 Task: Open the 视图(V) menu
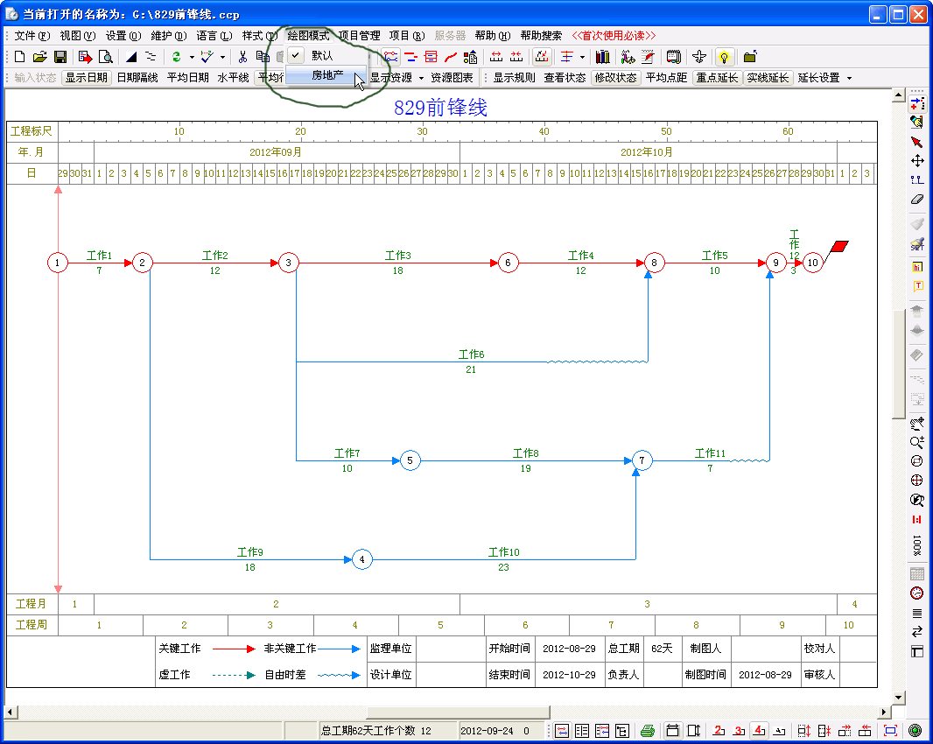pos(77,36)
